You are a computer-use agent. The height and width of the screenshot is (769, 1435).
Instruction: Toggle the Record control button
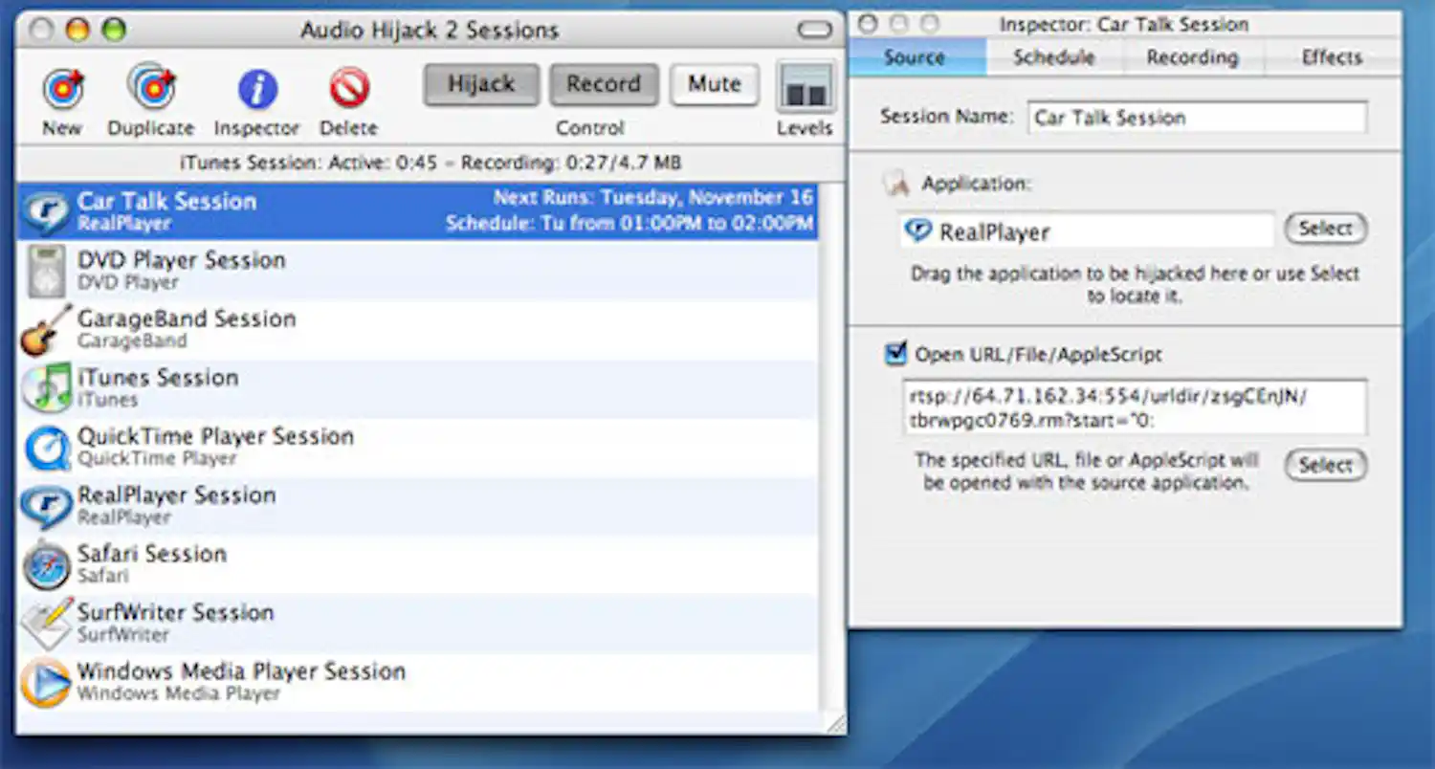pos(604,85)
